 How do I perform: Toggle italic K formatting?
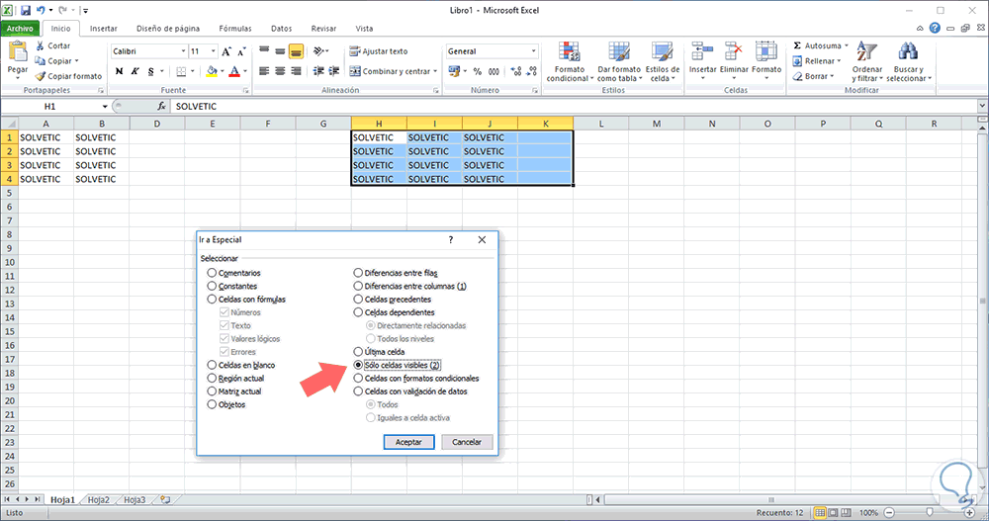pyautogui.click(x=135, y=71)
